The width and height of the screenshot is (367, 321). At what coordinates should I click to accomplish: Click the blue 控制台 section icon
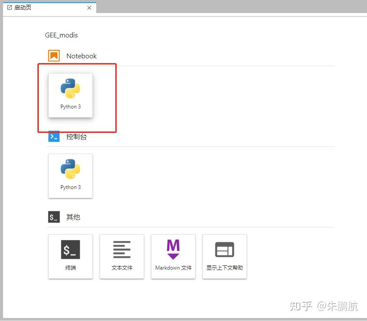point(54,136)
